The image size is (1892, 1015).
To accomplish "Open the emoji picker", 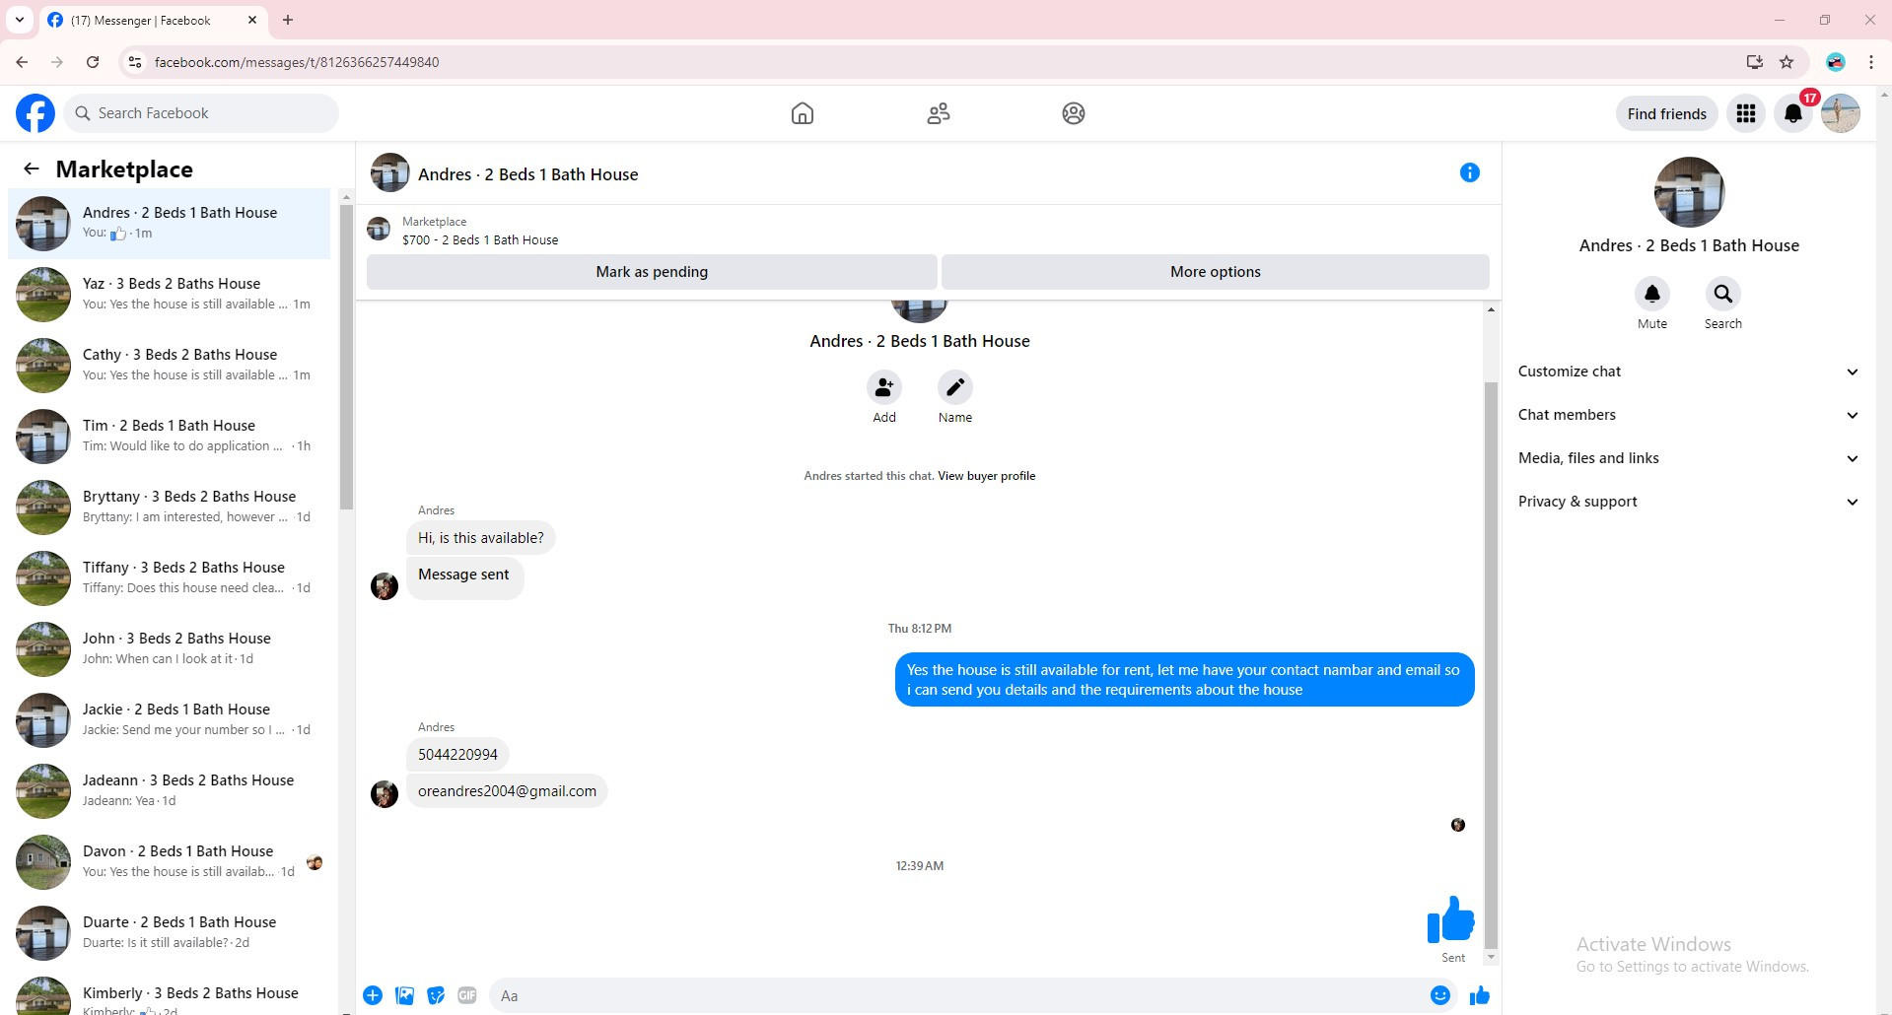I will (1440, 995).
